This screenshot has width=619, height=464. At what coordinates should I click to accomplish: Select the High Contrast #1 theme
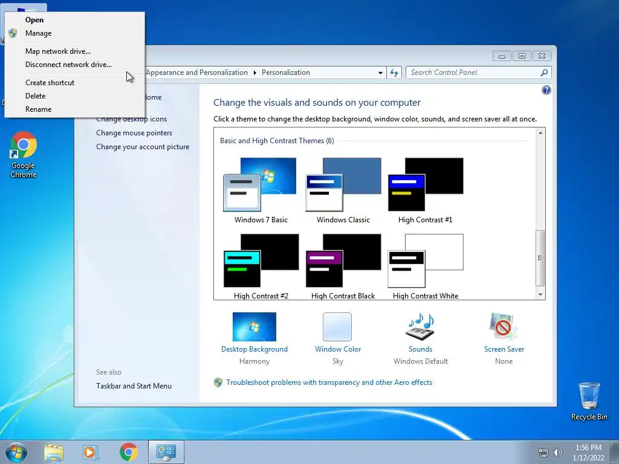point(425,191)
